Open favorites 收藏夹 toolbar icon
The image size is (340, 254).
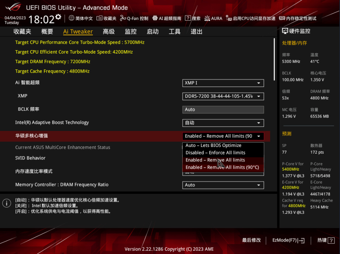pos(99,18)
